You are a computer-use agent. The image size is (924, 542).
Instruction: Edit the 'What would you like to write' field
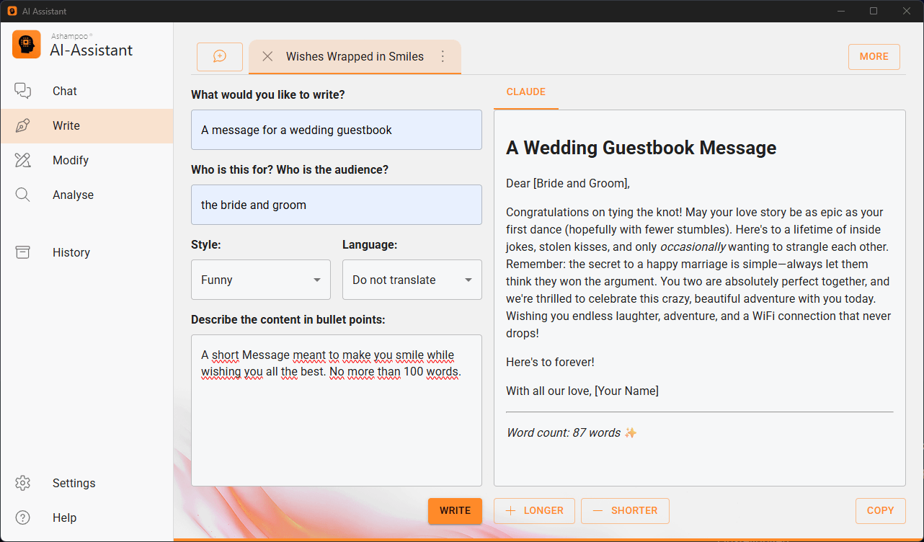click(x=337, y=130)
